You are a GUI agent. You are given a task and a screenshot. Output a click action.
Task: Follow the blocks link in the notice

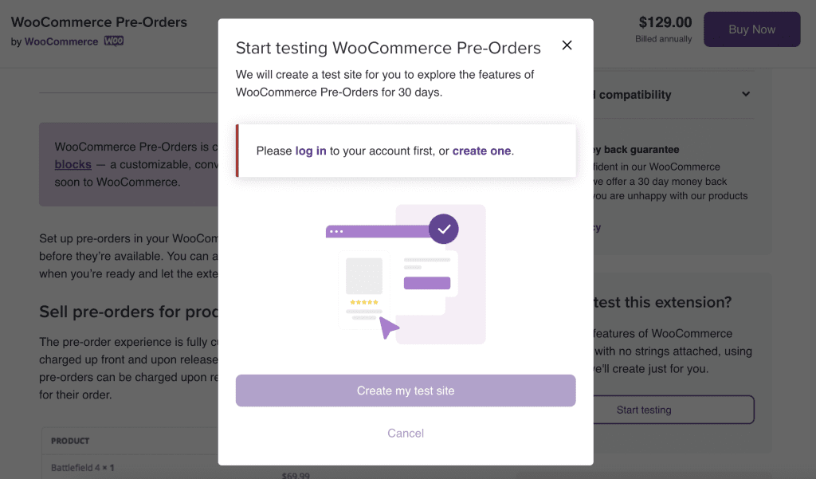tap(73, 164)
